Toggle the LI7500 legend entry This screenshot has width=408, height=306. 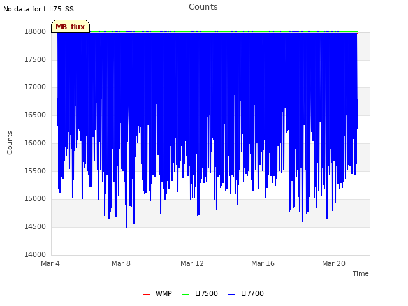pyautogui.click(x=200, y=293)
